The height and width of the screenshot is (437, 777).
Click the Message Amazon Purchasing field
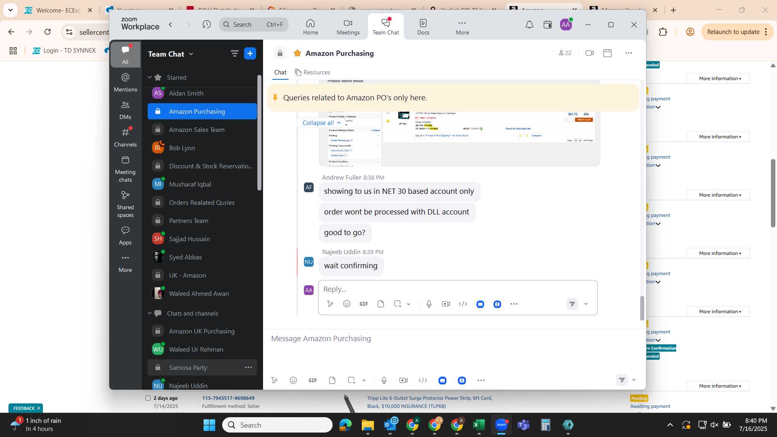click(453, 338)
